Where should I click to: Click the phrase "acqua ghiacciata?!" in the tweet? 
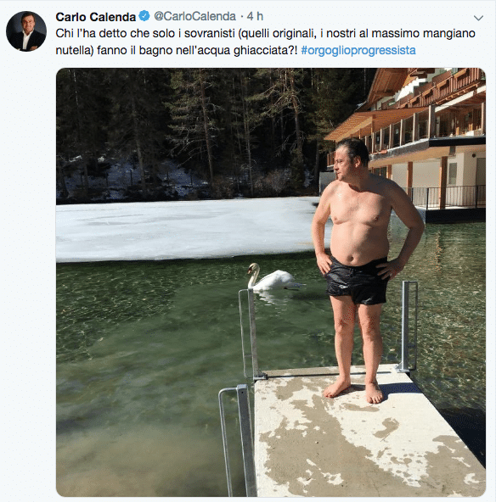(250, 50)
